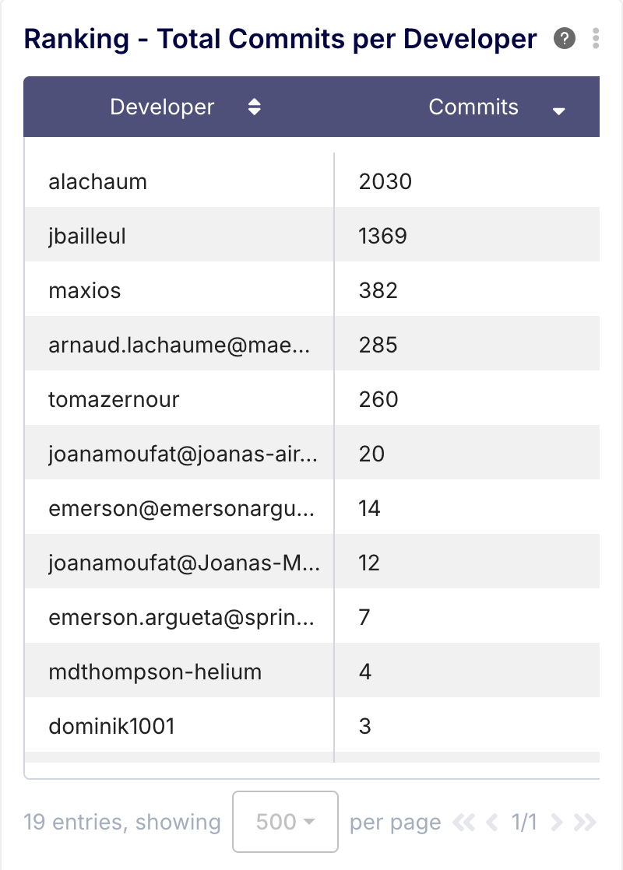Sort table by Developer column arrows
The image size is (623, 870).
pos(254,107)
